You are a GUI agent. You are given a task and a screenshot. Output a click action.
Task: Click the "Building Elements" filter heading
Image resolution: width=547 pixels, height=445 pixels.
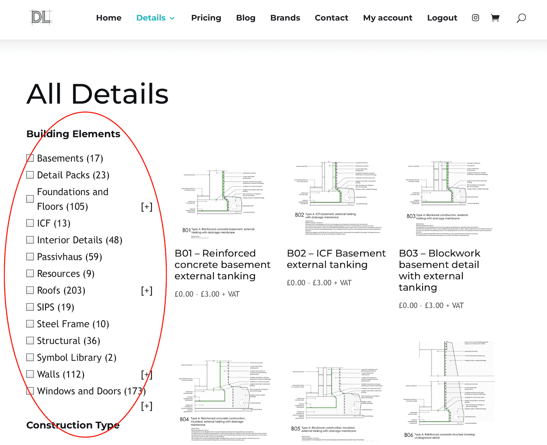(73, 134)
